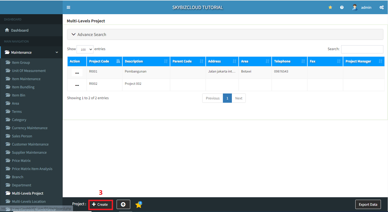
Task: Click the Export Data button
Action: [x=368, y=204]
